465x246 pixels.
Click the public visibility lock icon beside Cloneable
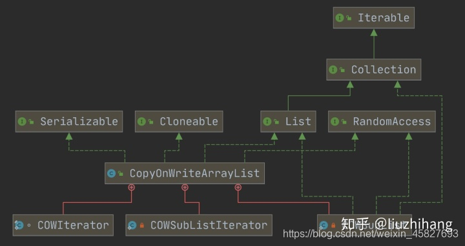click(150, 122)
